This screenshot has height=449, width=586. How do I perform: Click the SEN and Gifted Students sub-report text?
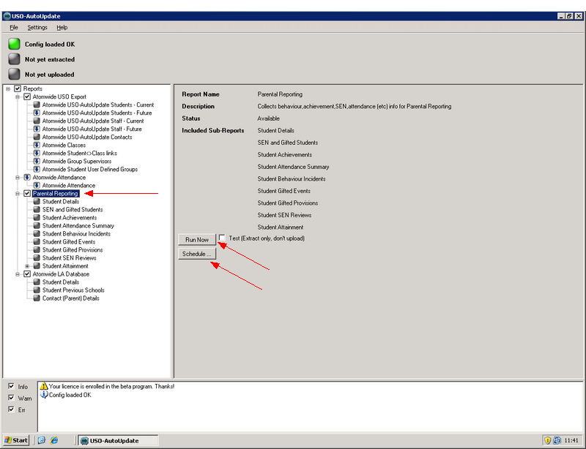[288, 143]
